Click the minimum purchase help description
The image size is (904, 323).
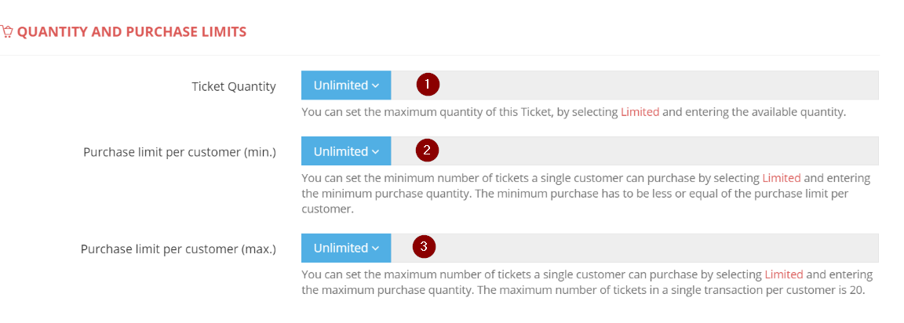[x=549, y=194]
